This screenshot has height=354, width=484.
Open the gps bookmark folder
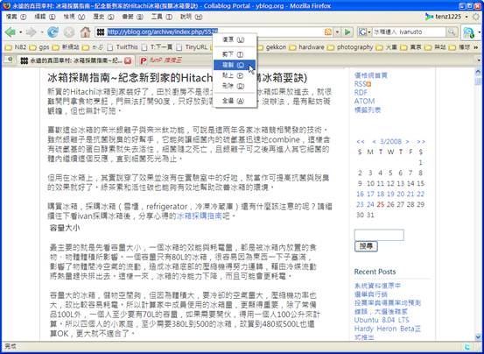click(x=39, y=47)
